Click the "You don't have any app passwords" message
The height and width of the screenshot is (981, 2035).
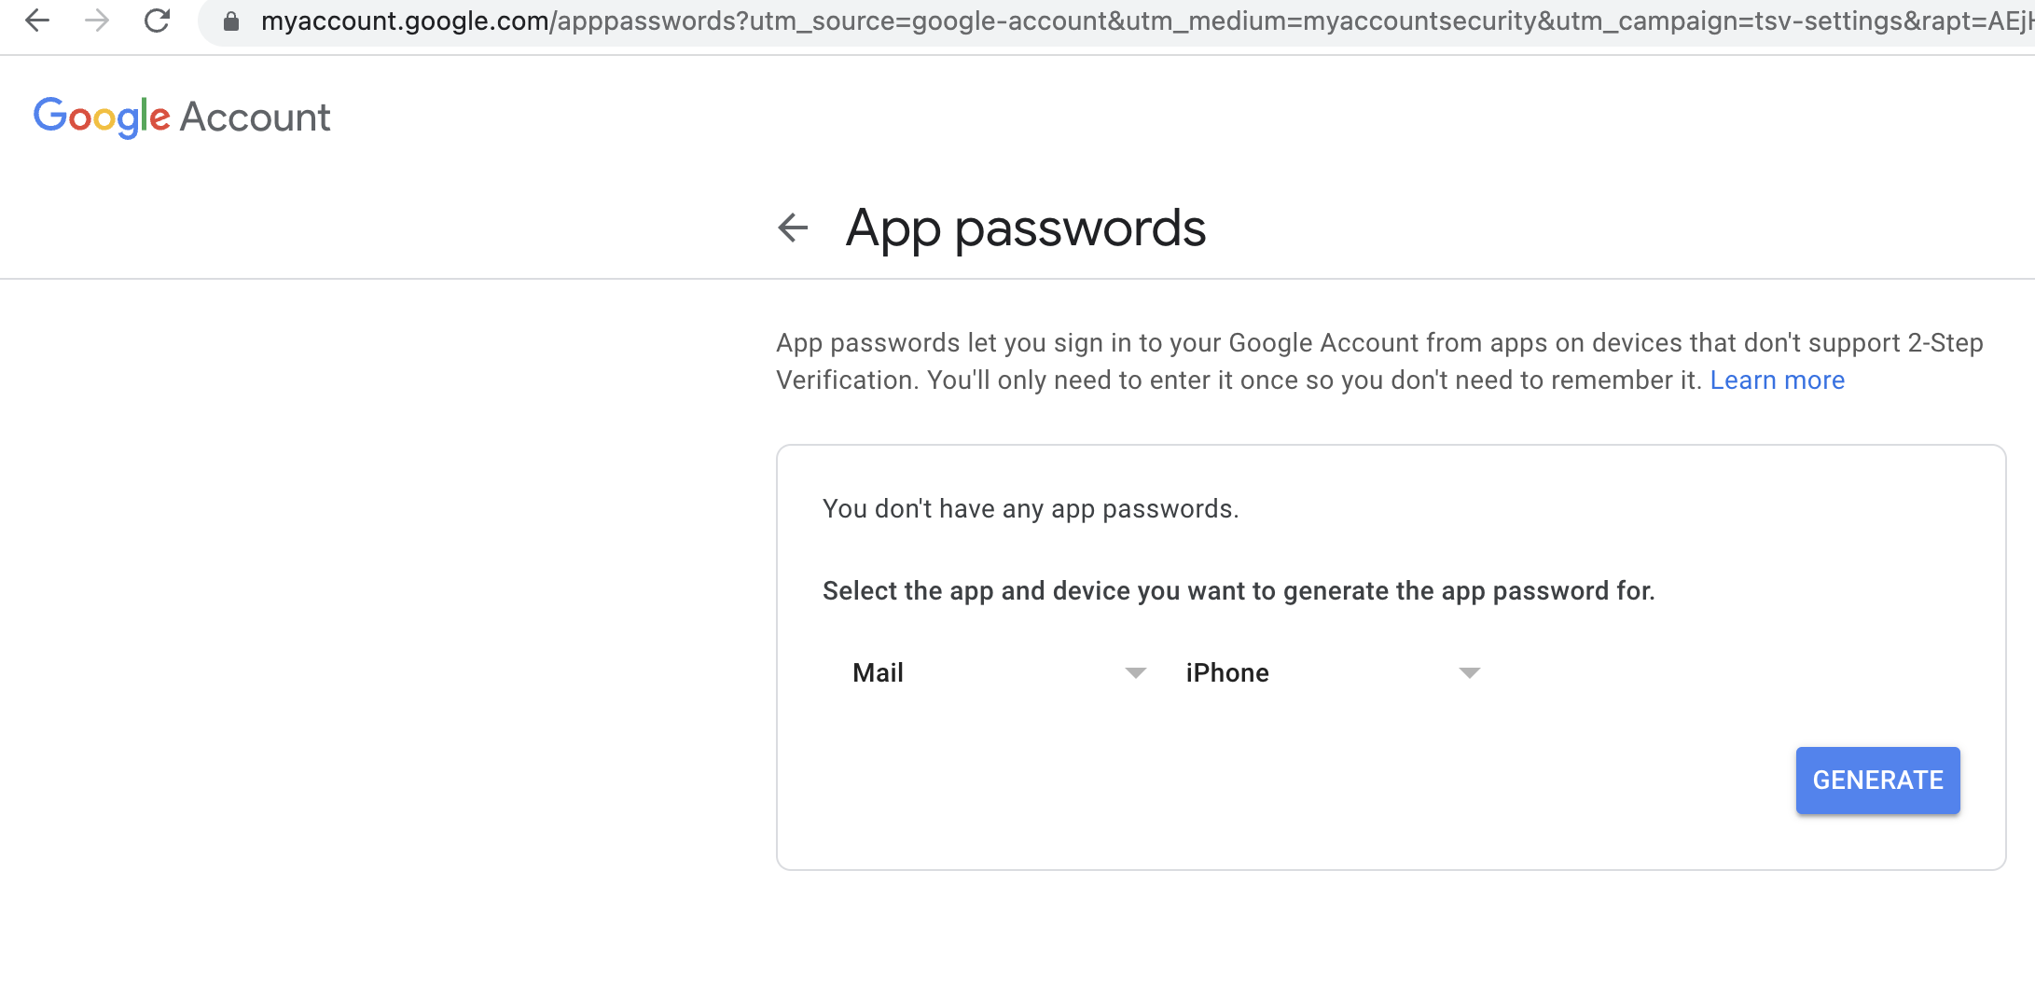tap(1031, 509)
